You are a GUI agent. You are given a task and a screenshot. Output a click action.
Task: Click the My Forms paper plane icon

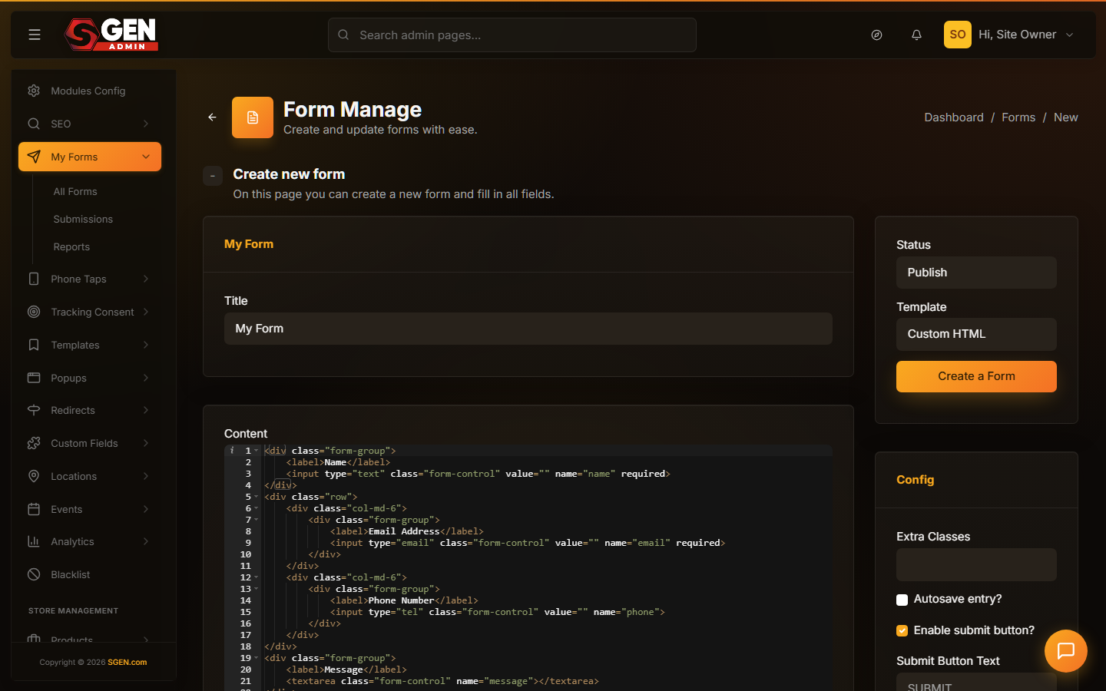point(34,157)
